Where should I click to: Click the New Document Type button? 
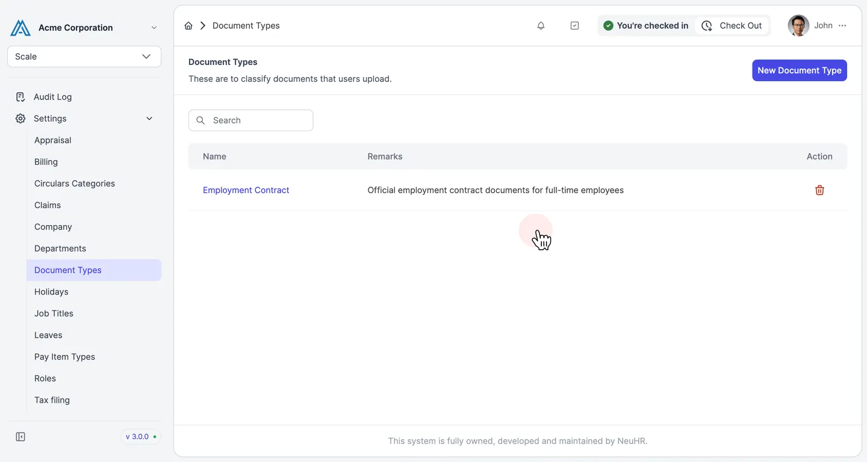tap(800, 70)
